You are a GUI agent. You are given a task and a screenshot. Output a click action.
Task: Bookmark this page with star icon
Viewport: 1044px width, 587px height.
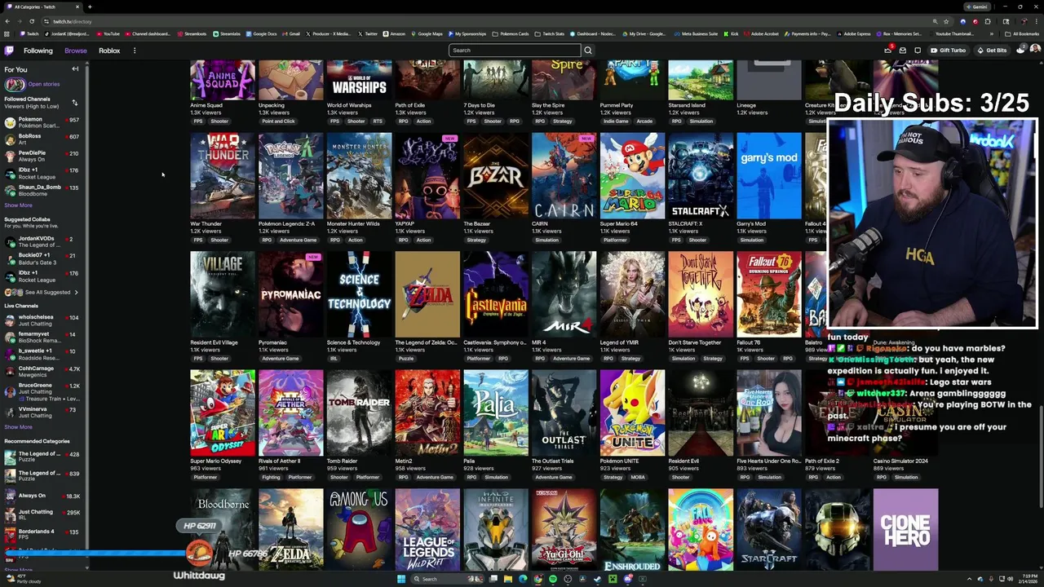pos(946,21)
